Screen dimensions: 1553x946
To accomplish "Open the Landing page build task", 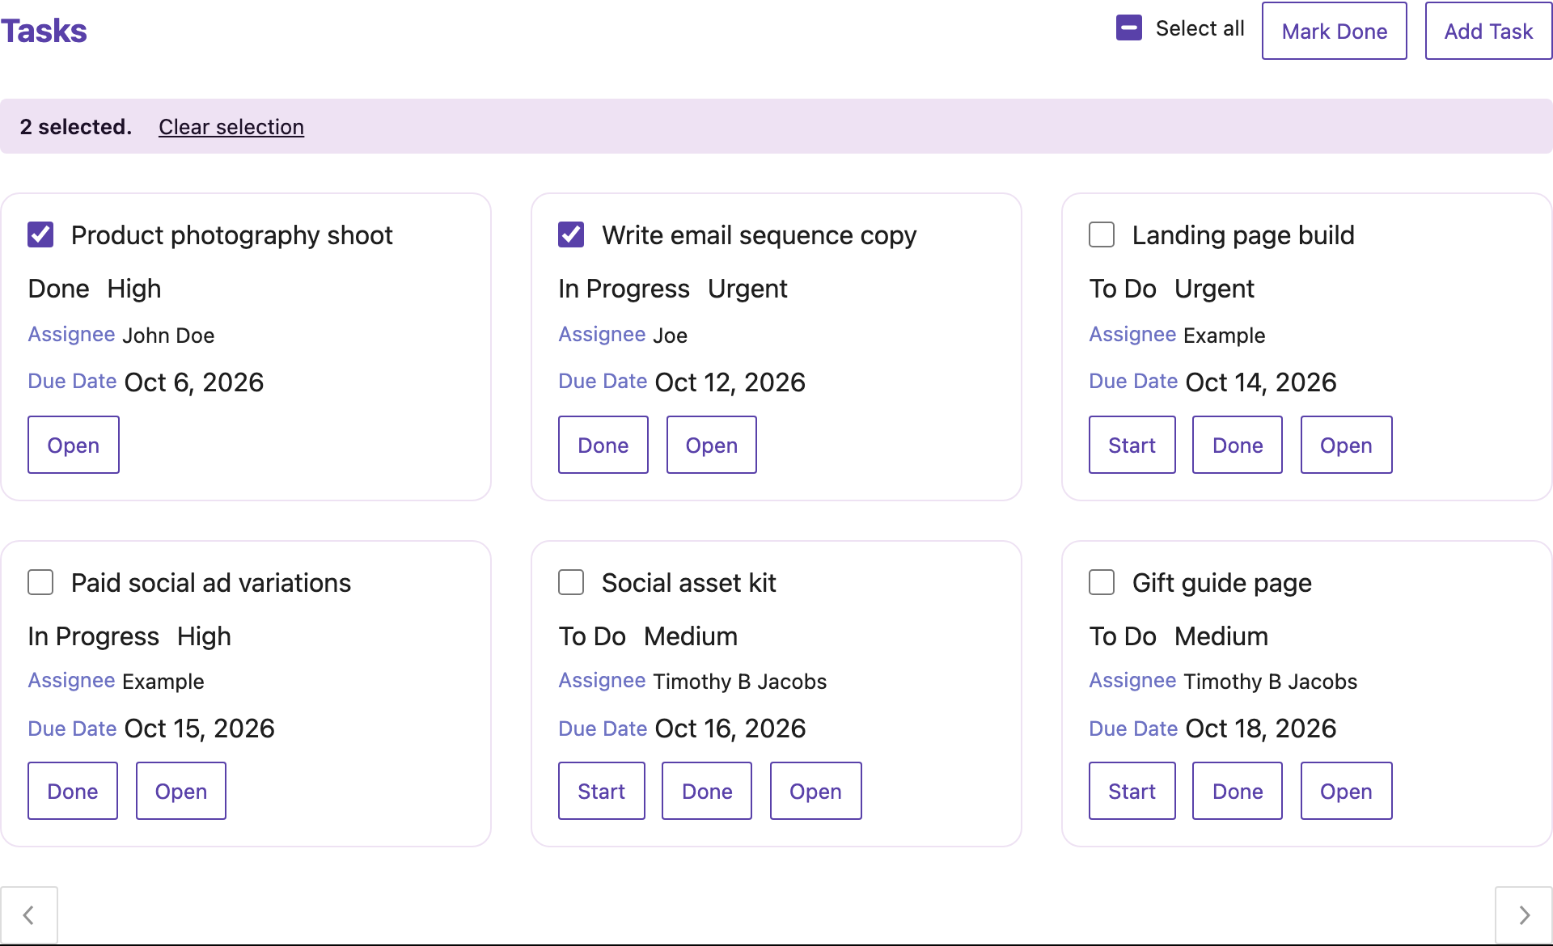I will [1347, 445].
